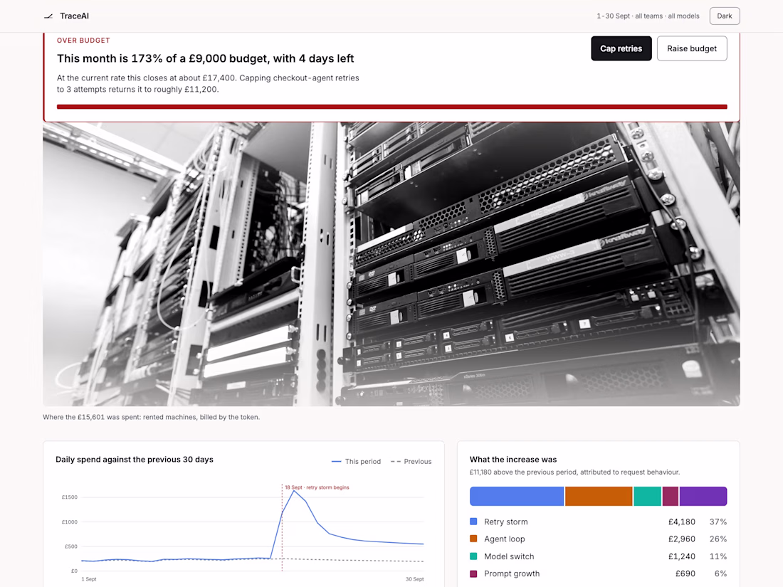The height and width of the screenshot is (587, 783).
Task: Select the Model switch teal swatch
Action: click(x=473, y=556)
